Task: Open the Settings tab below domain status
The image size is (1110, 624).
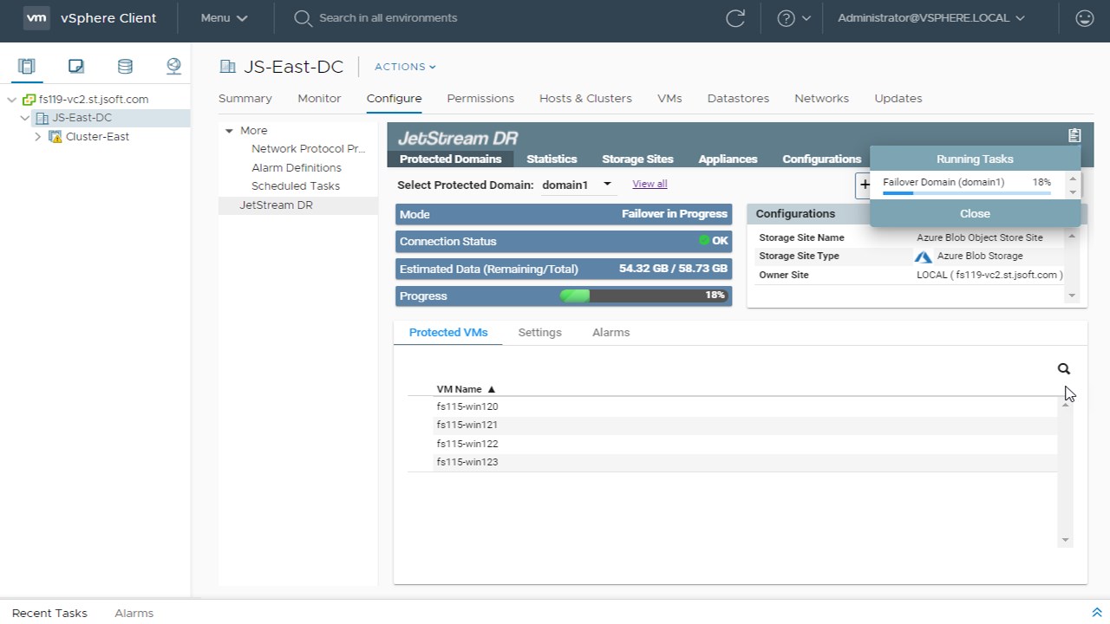Action: (x=539, y=333)
